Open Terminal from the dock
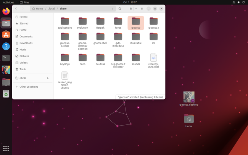The height and width of the screenshot is (155, 248). [x=6, y=58]
